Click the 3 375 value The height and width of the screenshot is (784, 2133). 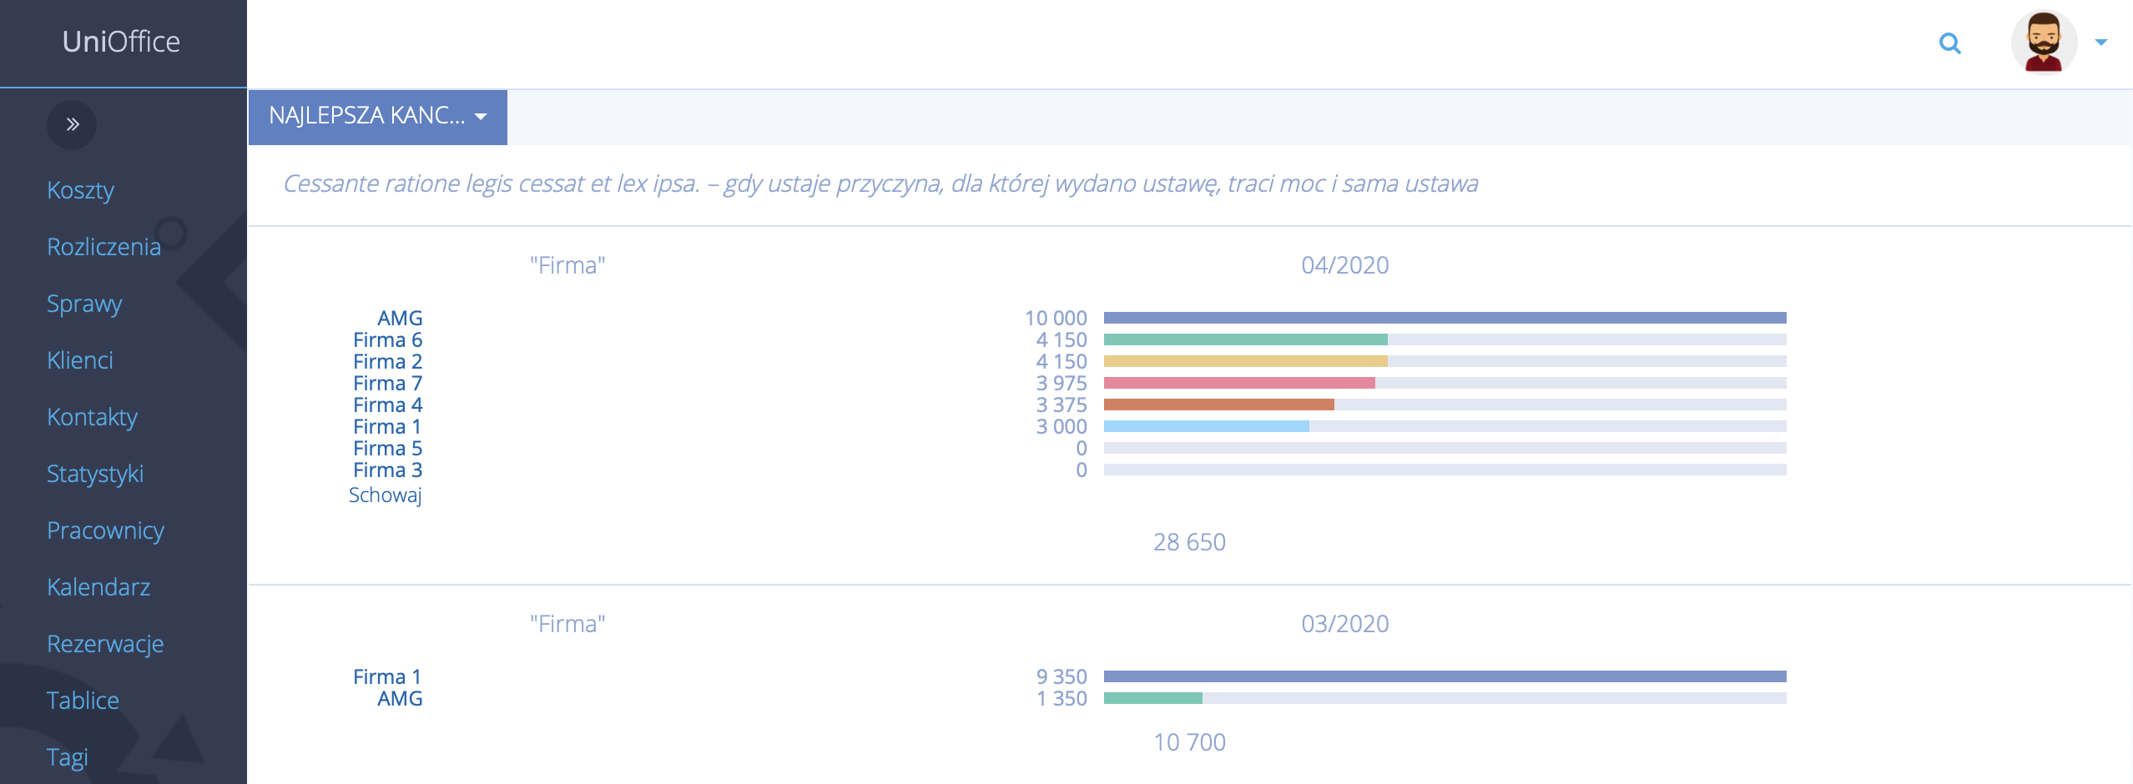click(1061, 405)
